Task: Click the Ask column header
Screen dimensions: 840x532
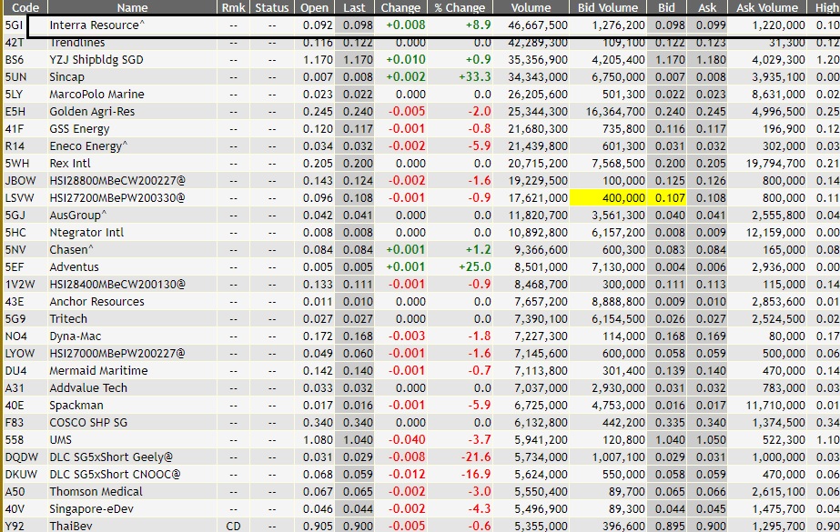Action: point(707,7)
